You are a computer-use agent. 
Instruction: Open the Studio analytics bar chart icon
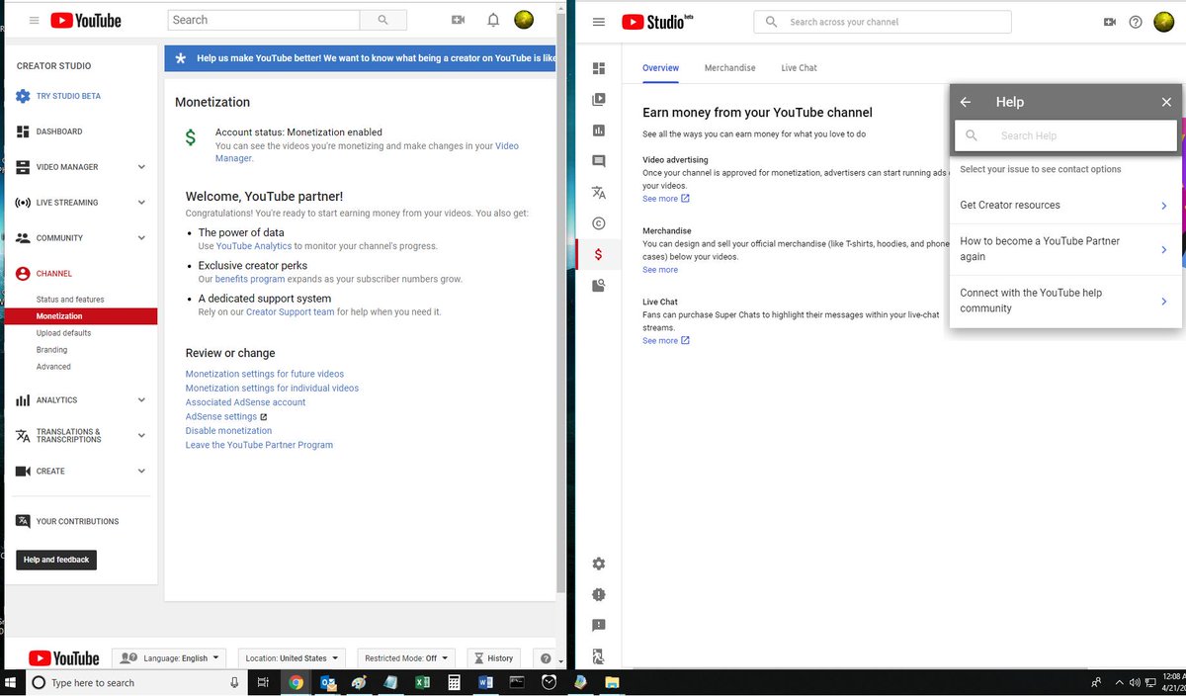[x=599, y=130]
